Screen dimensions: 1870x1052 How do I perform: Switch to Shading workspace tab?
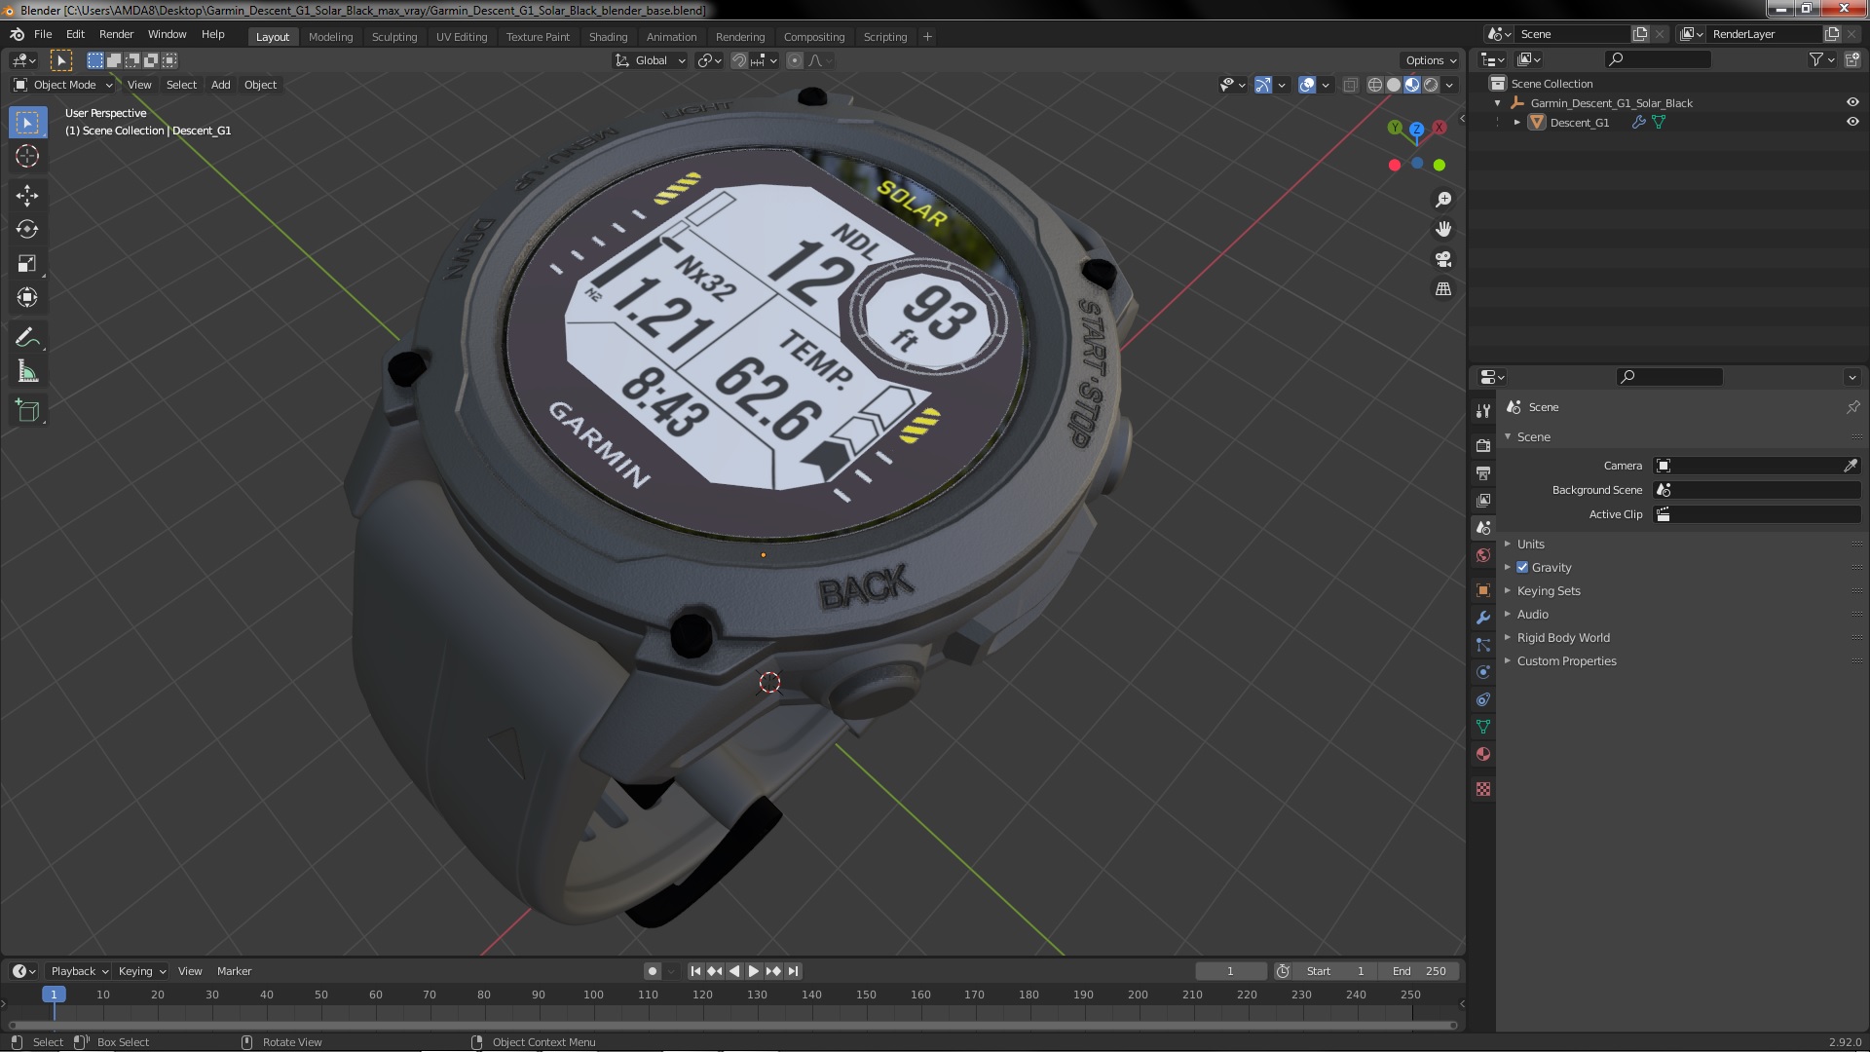click(608, 37)
